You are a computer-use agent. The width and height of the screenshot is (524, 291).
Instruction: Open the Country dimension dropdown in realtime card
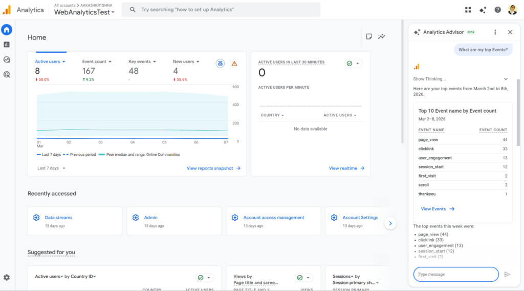[272, 115]
